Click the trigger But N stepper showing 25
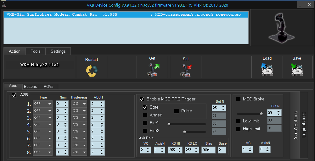This screenshot has height=161, width=315. (x=219, y=108)
